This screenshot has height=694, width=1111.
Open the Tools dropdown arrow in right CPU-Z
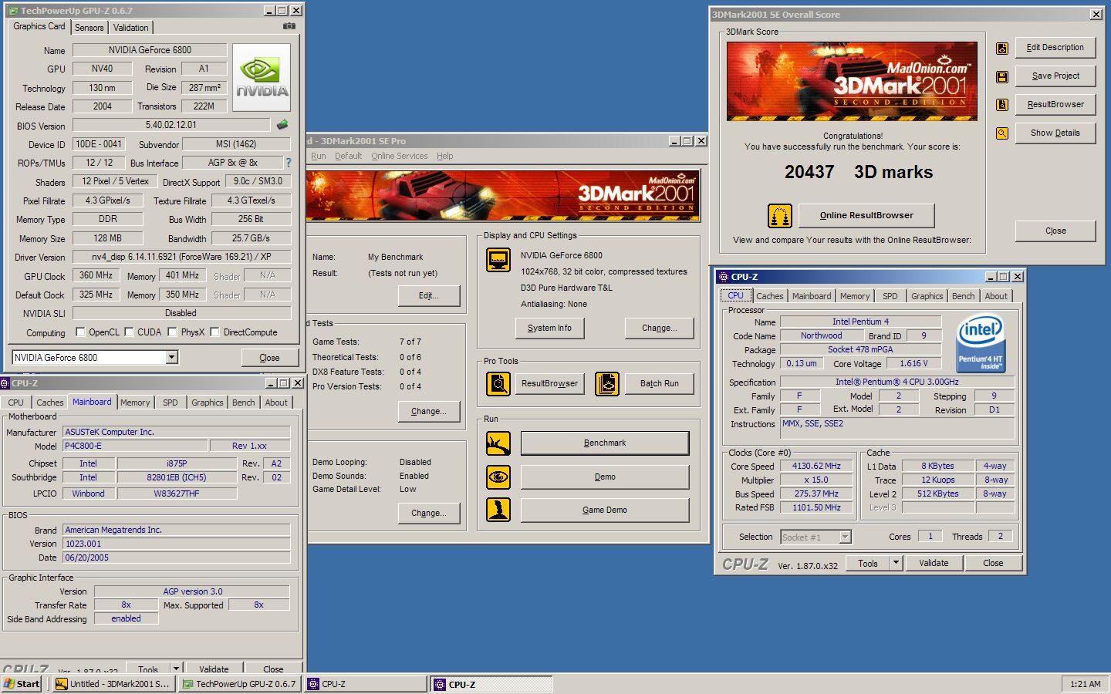pyautogui.click(x=896, y=563)
